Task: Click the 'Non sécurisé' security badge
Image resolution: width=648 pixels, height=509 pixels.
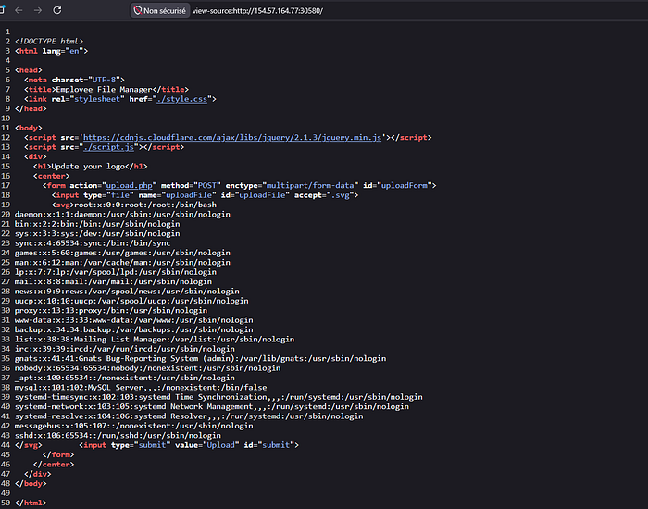Action: pyautogui.click(x=160, y=11)
